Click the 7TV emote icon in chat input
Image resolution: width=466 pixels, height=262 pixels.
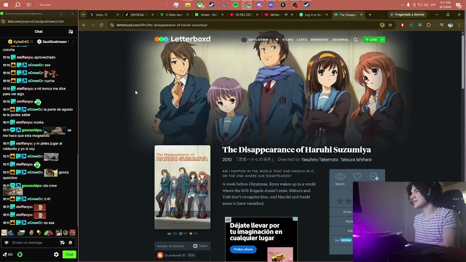click(62, 243)
